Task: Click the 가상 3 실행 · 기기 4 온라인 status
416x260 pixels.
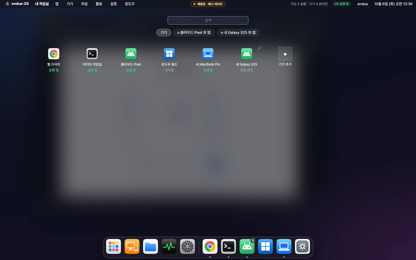Action: point(309,4)
